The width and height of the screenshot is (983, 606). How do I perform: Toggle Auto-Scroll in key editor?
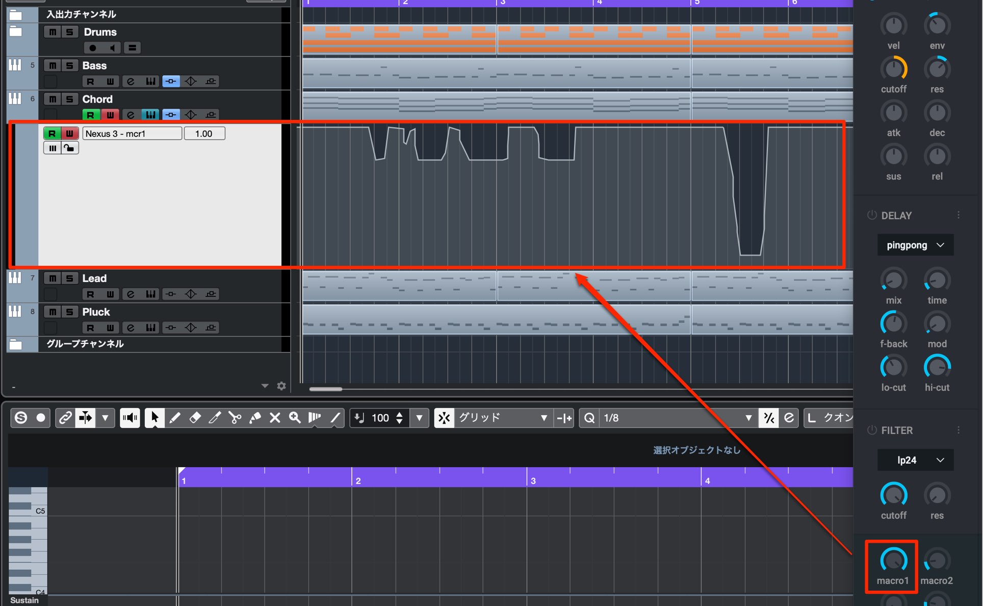click(85, 418)
